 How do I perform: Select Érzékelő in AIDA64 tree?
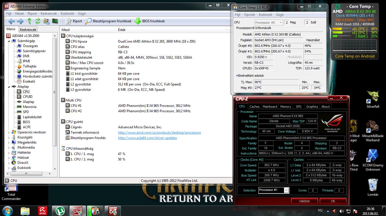point(29,81)
